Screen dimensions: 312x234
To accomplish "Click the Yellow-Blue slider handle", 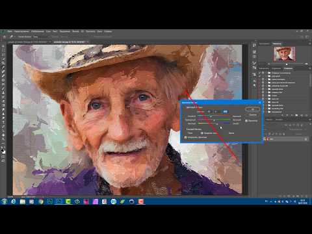I will (217, 124).
